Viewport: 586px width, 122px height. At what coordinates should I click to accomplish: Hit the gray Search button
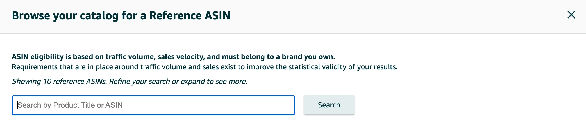pyautogui.click(x=329, y=105)
